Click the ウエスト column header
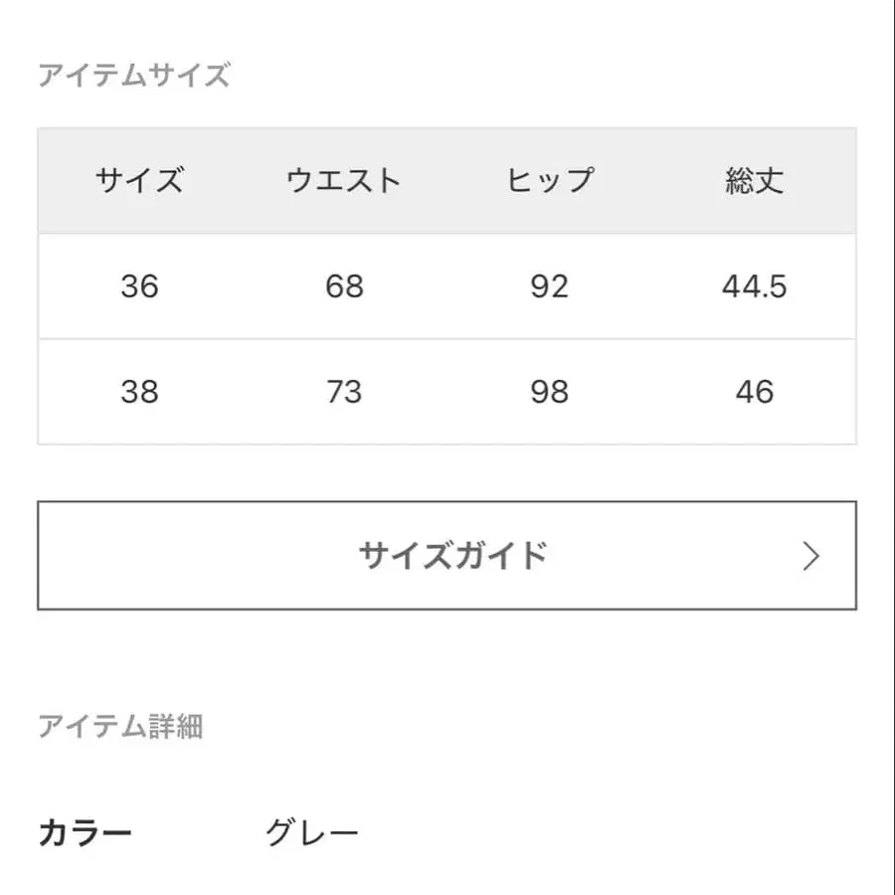Viewport: 895px width, 895px height. click(343, 181)
